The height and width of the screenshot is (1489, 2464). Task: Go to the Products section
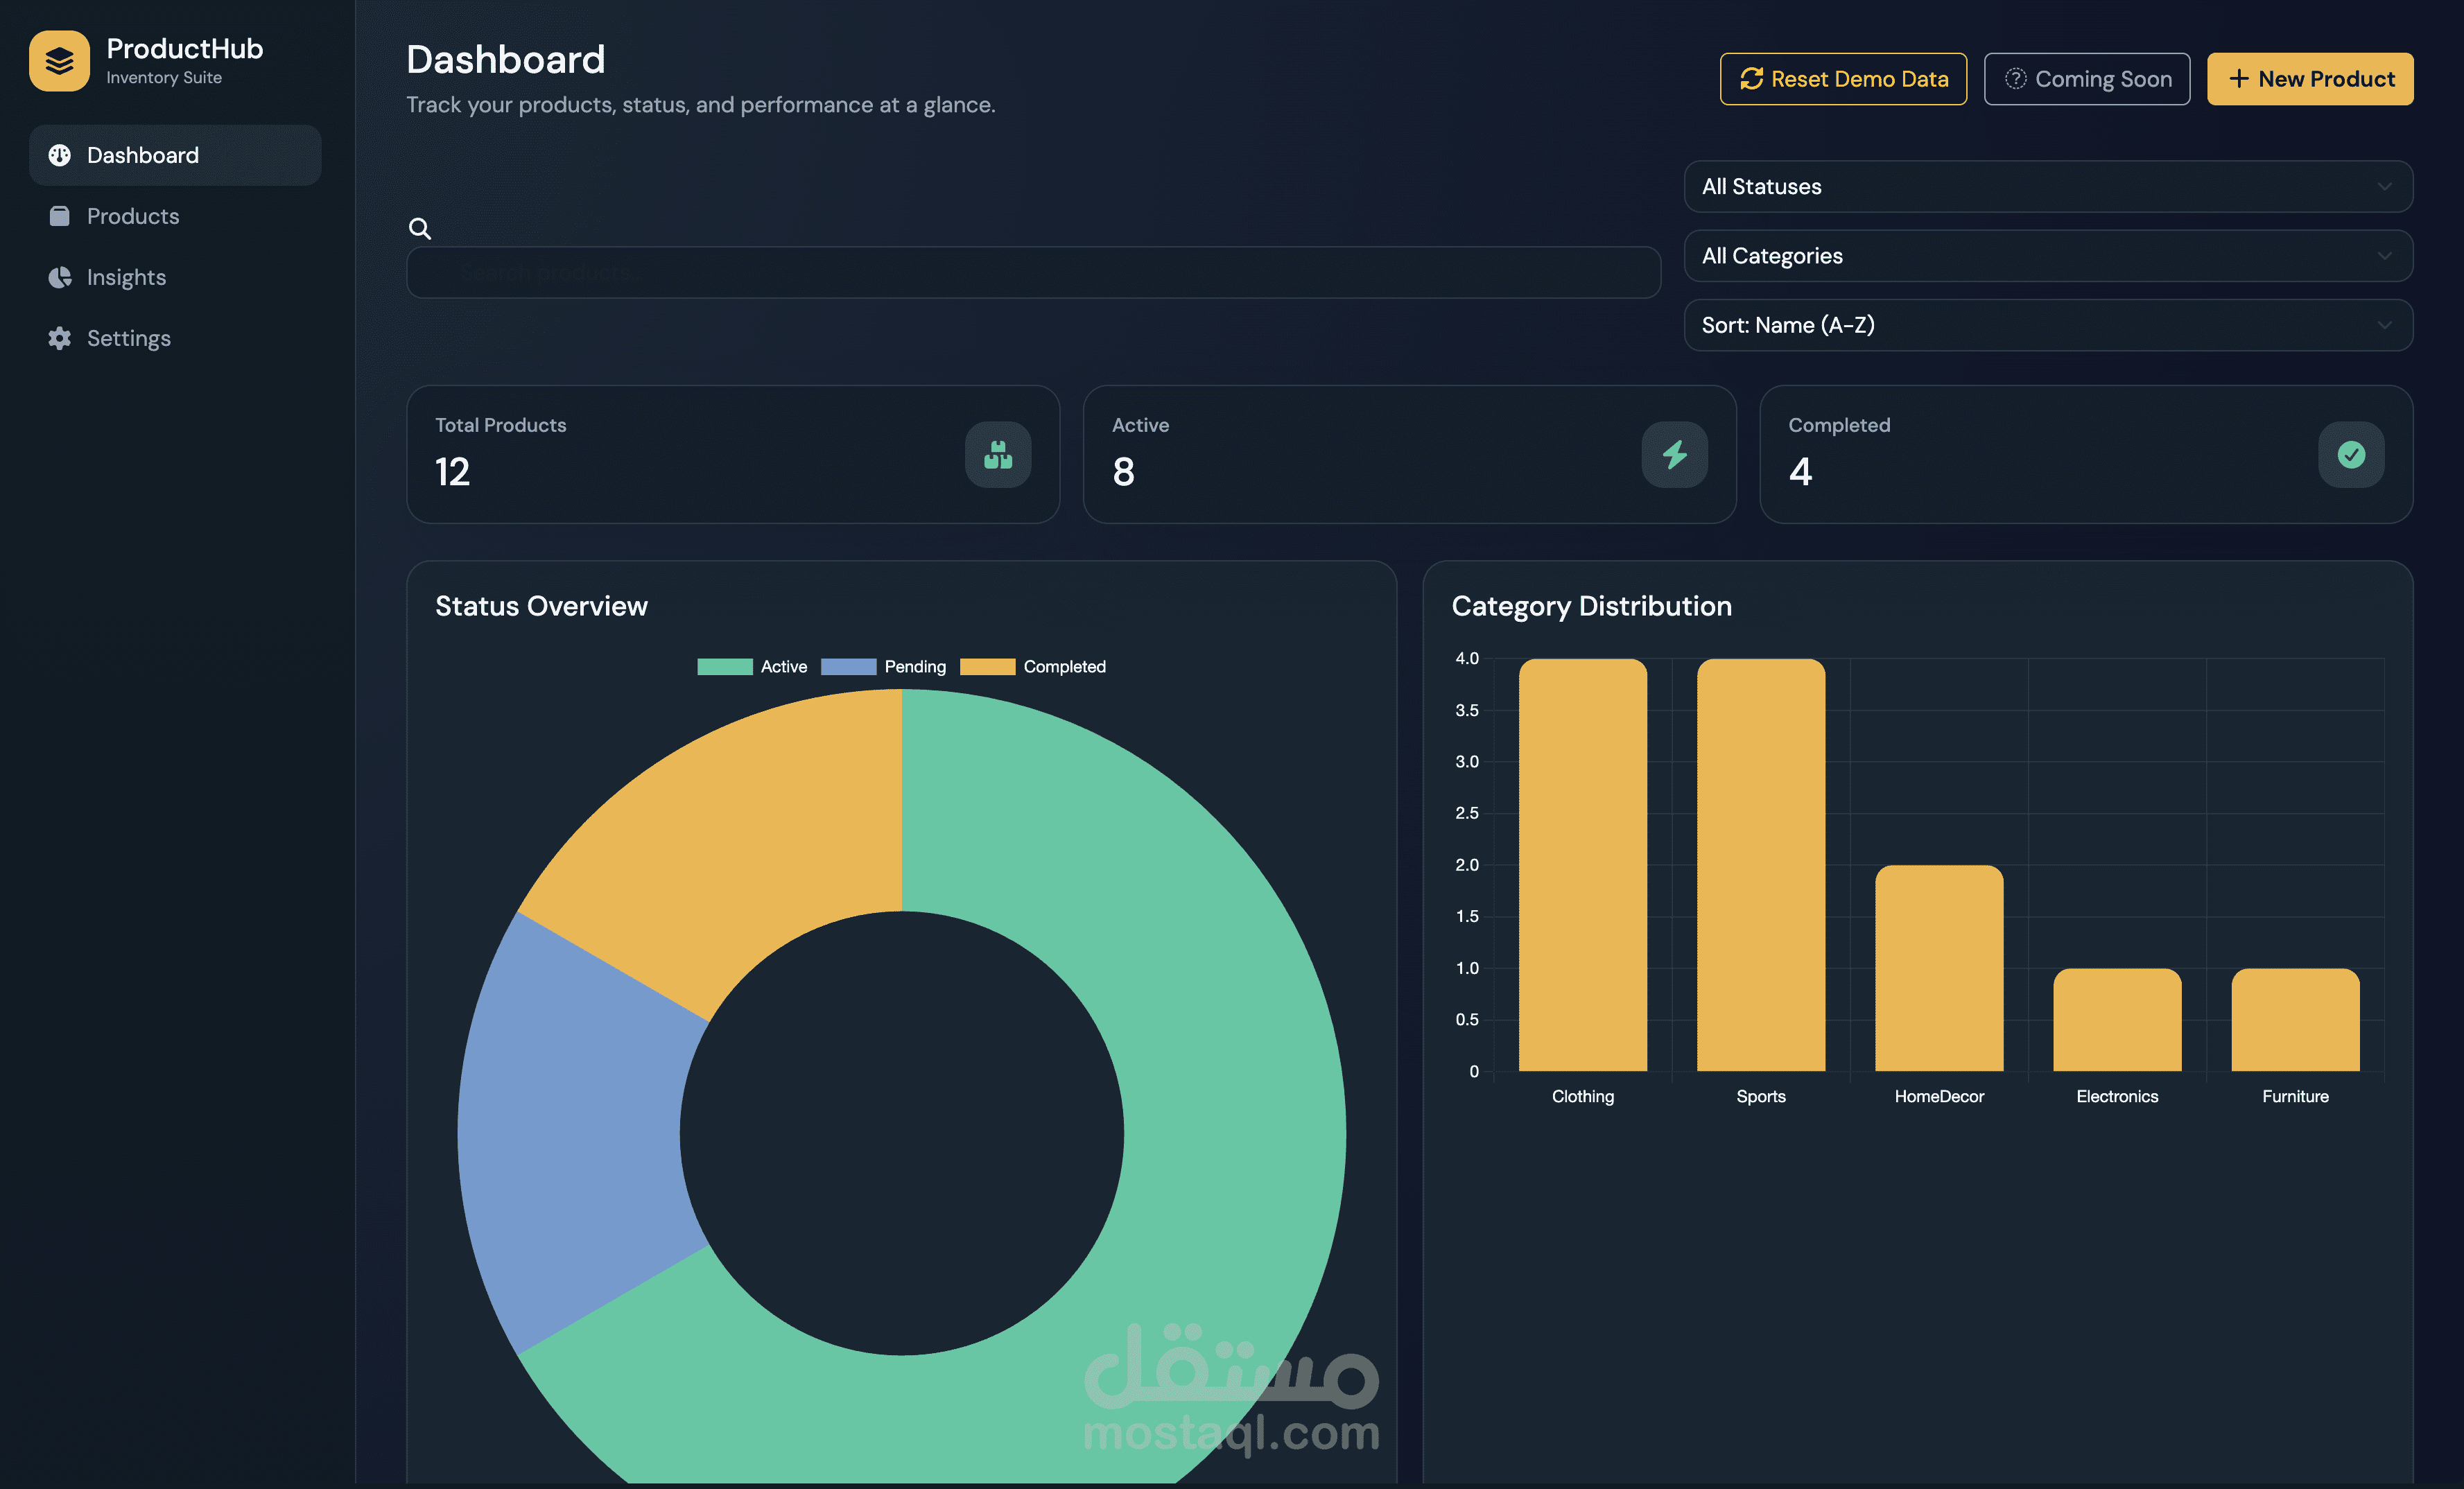pyautogui.click(x=133, y=216)
